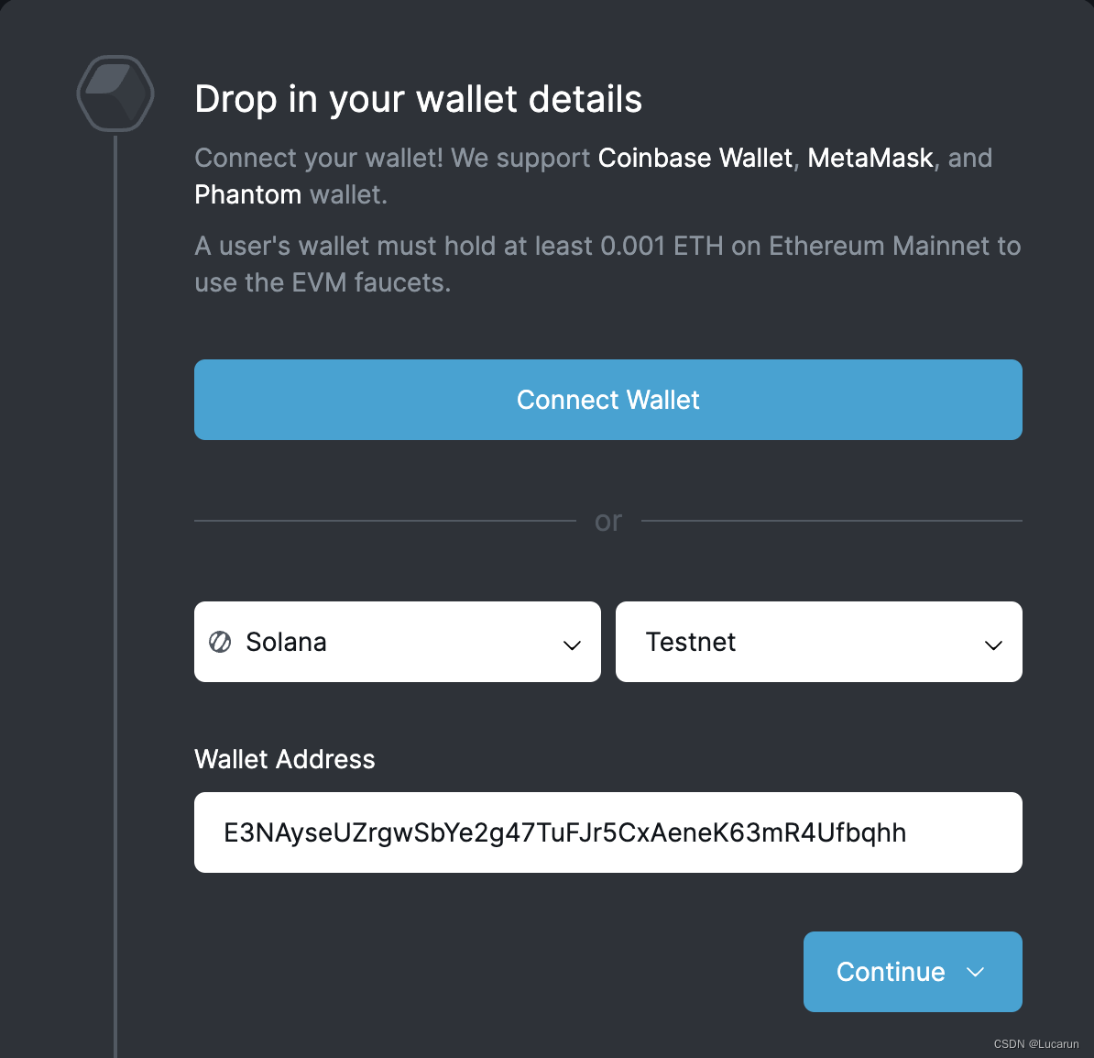Click the Phantom wallet link text
The height and width of the screenshot is (1058, 1094).
pos(247,194)
